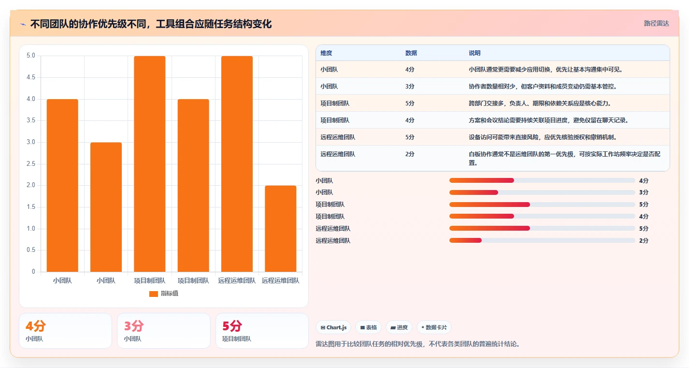The image size is (689, 368).
Task: Click the 小团队 progress bar showing 3分
Action: [x=542, y=192]
